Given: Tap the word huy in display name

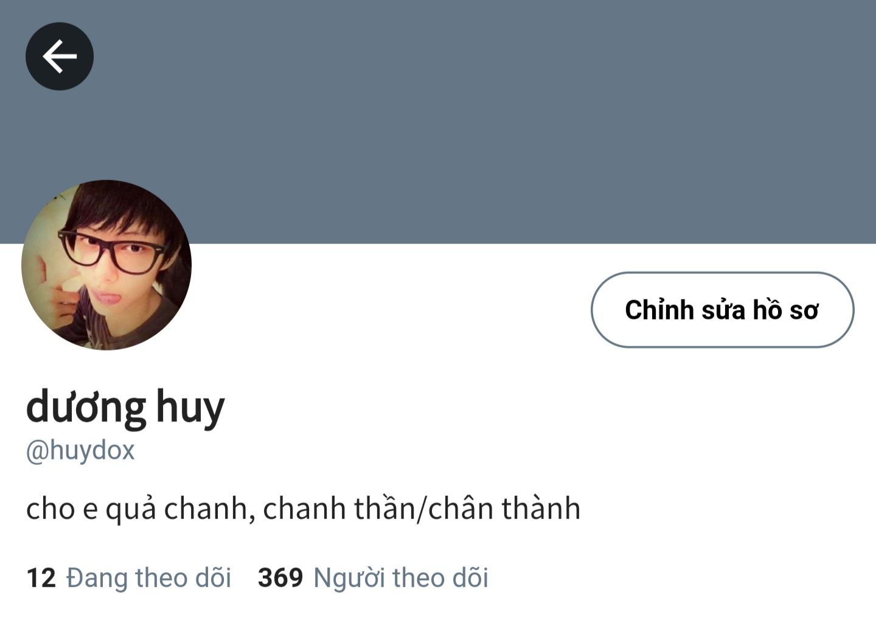Looking at the screenshot, I should 190,408.
